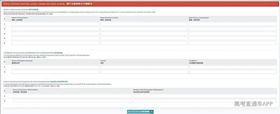Viewport: 280px width, 114px height.
Task: Click Date of issue field in row 1
Action: pyautogui.click(x=233, y=24)
